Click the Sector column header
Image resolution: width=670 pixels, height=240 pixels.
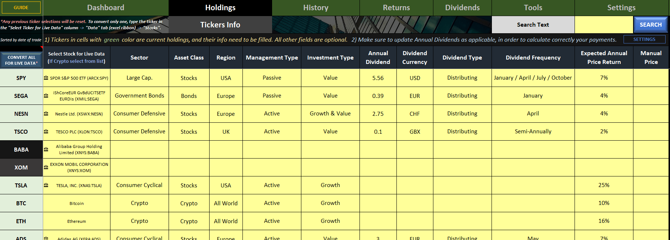139,57
